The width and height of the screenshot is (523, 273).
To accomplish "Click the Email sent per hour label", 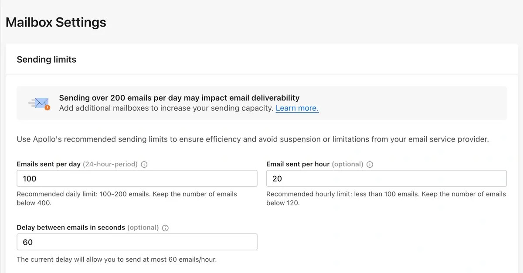I will [x=298, y=164].
